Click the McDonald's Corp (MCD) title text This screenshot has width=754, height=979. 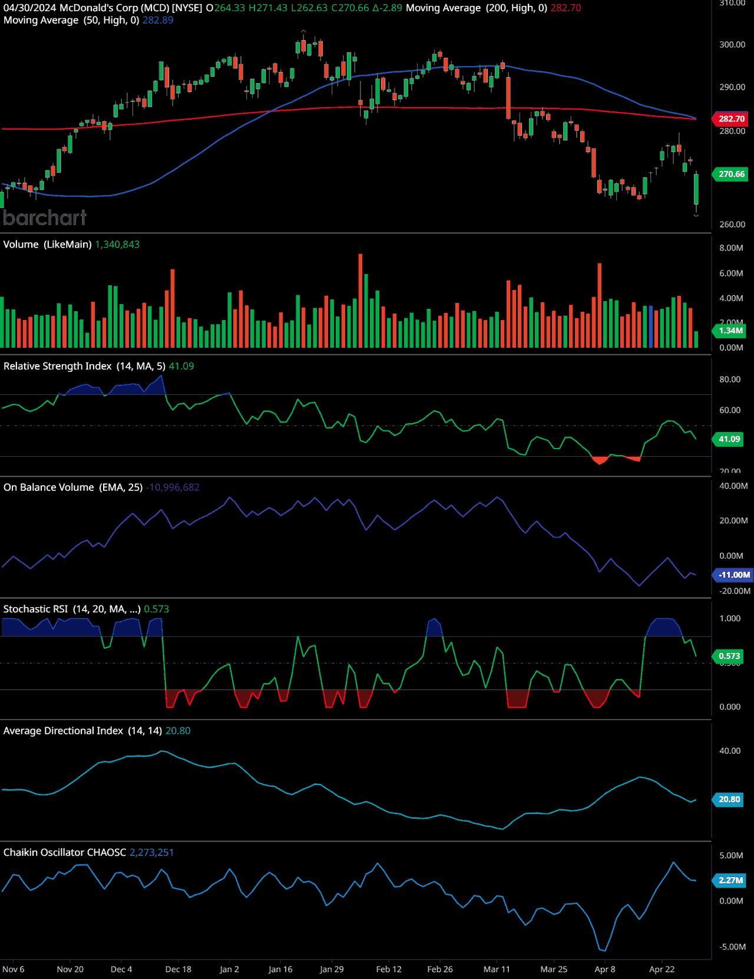[x=114, y=8]
